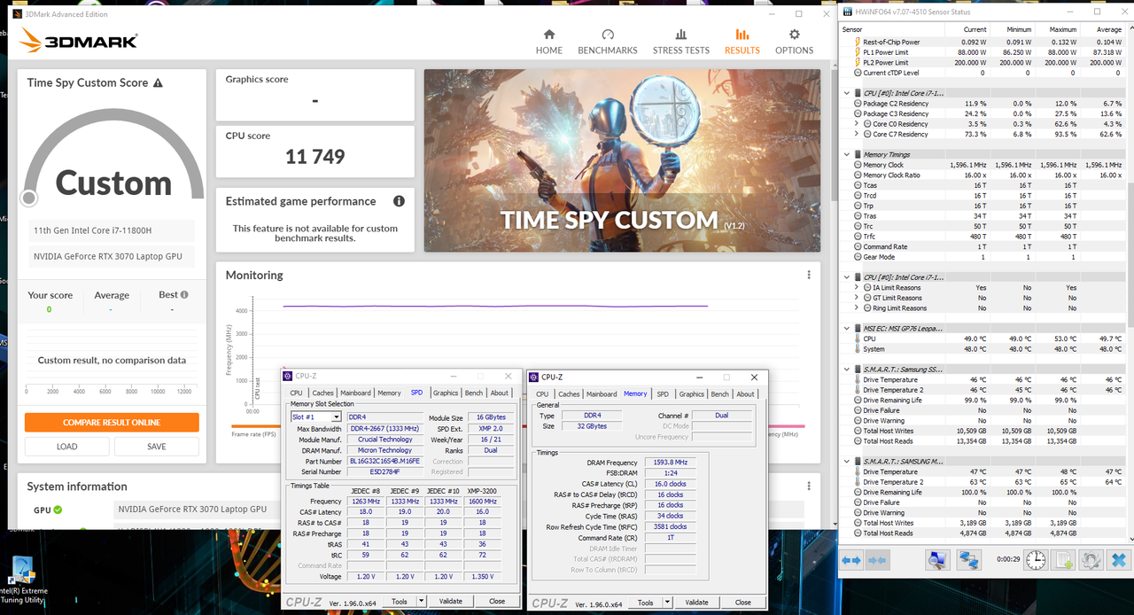Click Validate in right CPU-Z window
Image resolution: width=1134 pixels, height=615 pixels.
[696, 603]
